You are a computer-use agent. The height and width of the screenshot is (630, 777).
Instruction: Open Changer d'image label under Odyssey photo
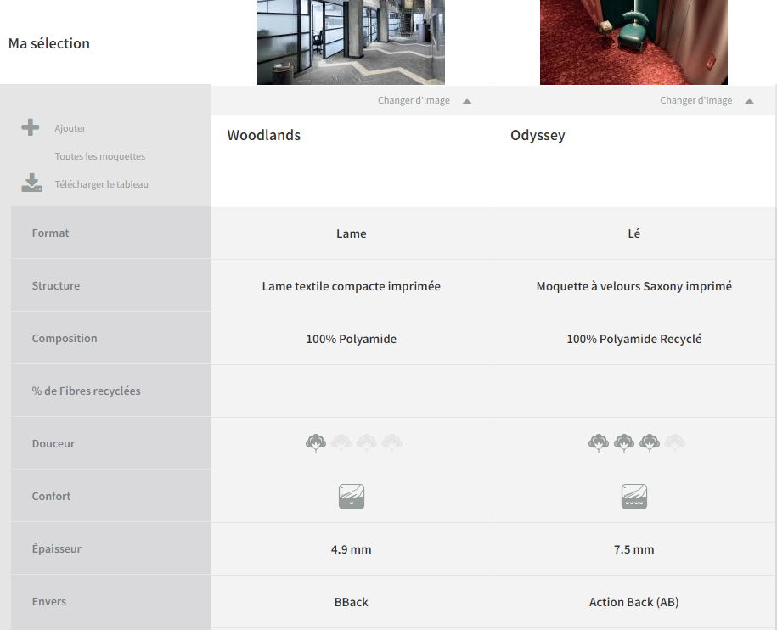pos(695,100)
